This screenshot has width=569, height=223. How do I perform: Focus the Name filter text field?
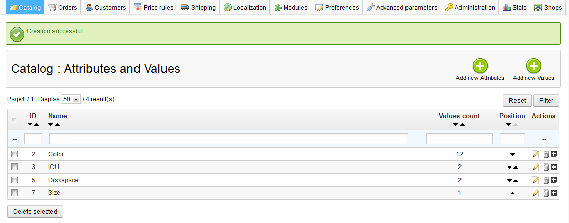click(228, 138)
